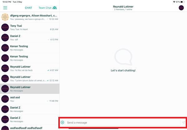Open the dfgerg ergergre group conversation
Image resolution: width=187 pixels, height=130 pixels.
(33, 17)
